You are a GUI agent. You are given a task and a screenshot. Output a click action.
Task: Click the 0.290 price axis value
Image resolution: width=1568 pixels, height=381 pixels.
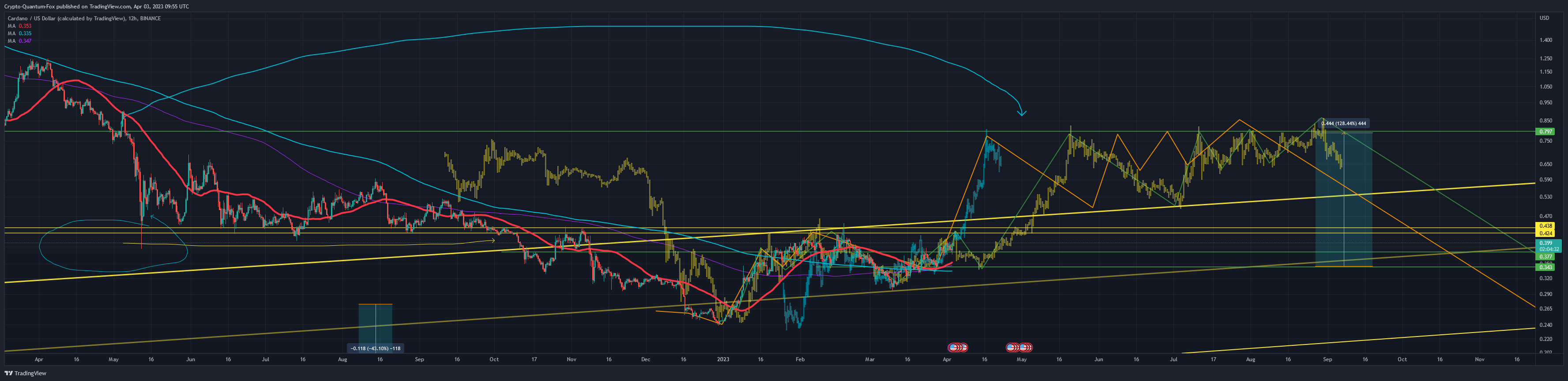[x=1545, y=294]
